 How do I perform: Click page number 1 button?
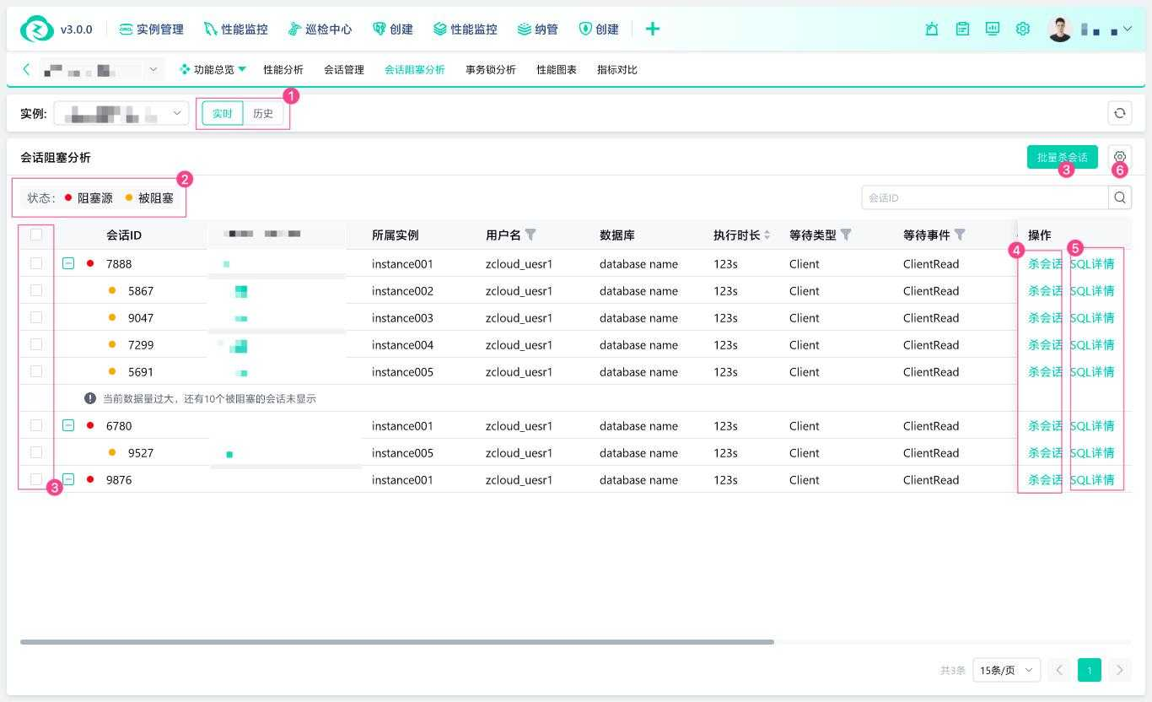[x=1090, y=670]
